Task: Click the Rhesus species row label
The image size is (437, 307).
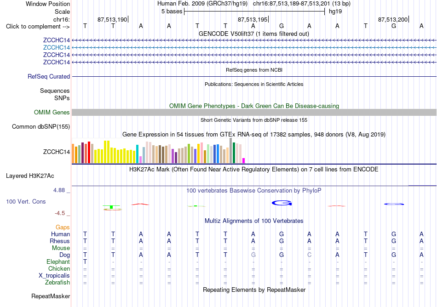Action: click(60, 241)
